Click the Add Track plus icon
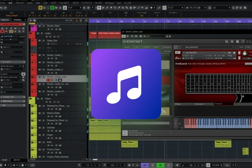252x168 pixels. point(30,20)
